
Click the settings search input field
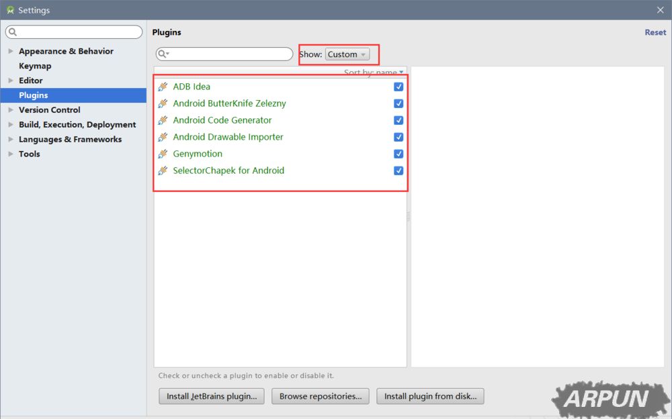pos(74,32)
